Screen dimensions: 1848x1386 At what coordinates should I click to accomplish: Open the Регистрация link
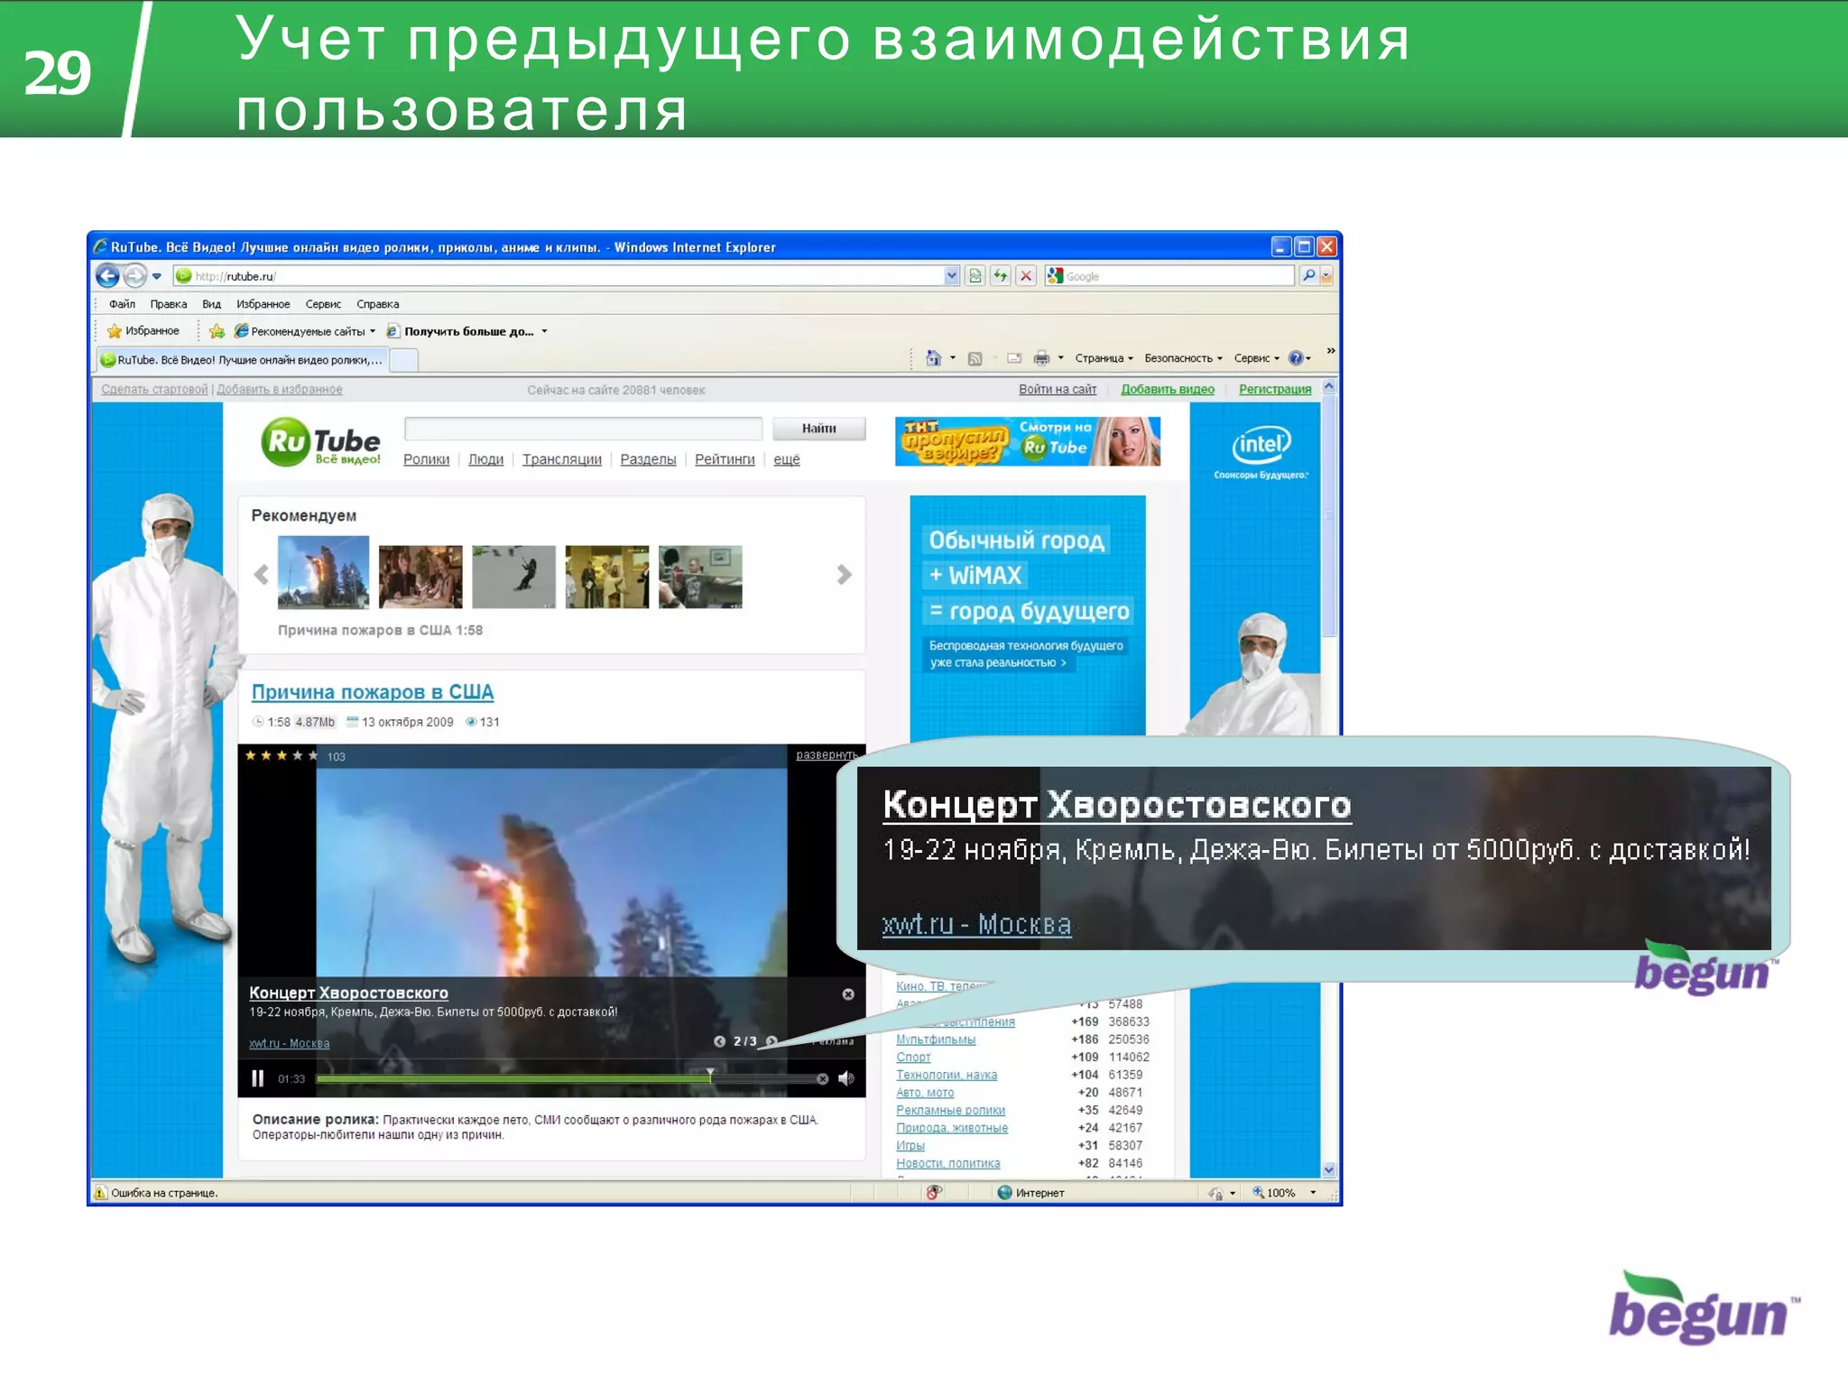tap(1274, 389)
